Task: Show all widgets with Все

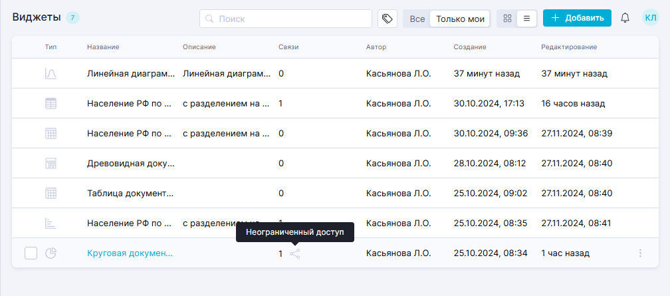Action: tap(417, 19)
